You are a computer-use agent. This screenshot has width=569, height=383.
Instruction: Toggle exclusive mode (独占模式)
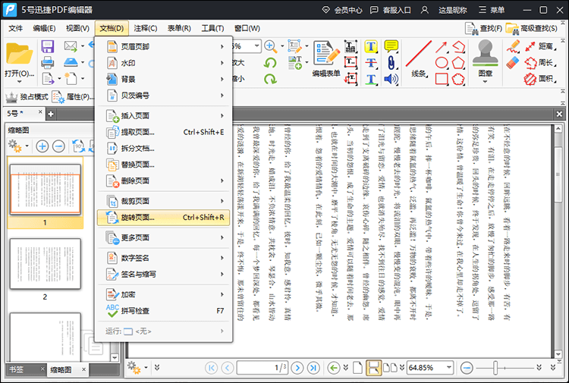[27, 97]
